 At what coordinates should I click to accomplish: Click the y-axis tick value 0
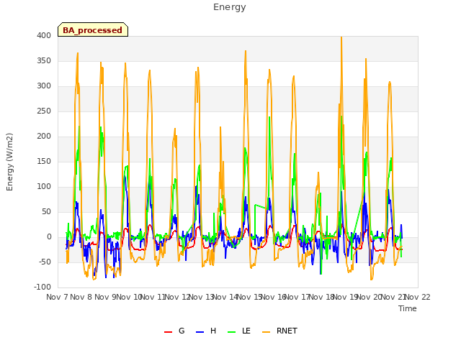[x=49, y=236]
